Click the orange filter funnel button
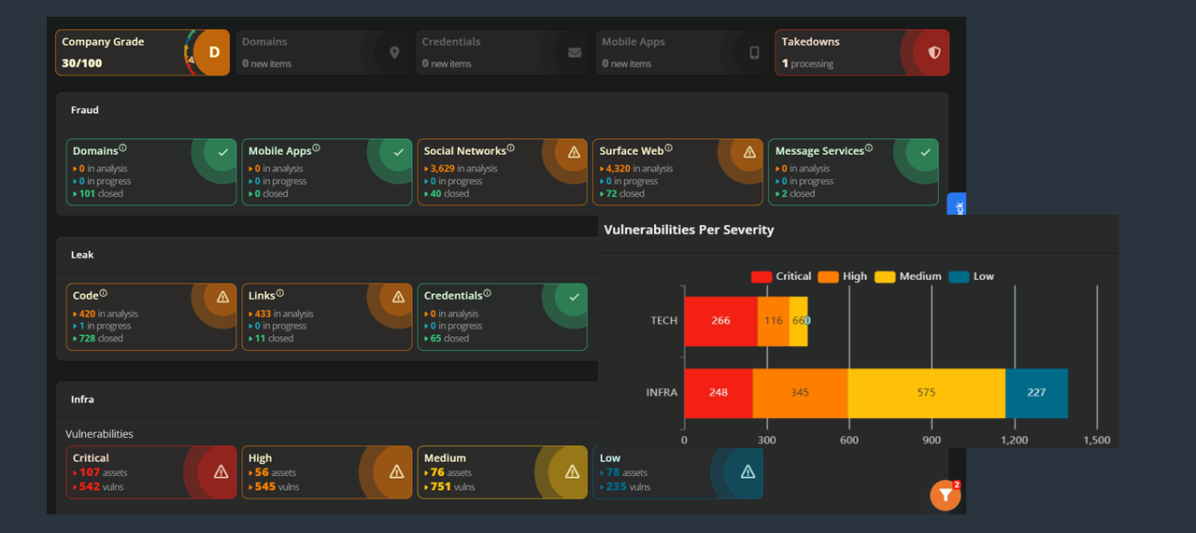Image resolution: width=1196 pixels, height=533 pixels. (945, 496)
